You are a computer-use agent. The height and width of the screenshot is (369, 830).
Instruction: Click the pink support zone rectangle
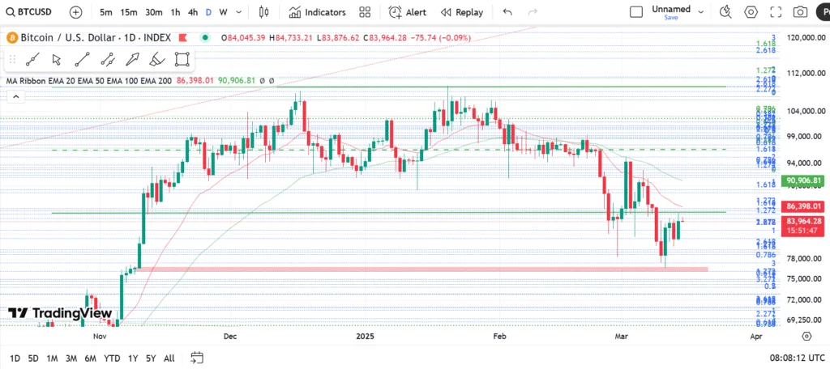coord(422,269)
